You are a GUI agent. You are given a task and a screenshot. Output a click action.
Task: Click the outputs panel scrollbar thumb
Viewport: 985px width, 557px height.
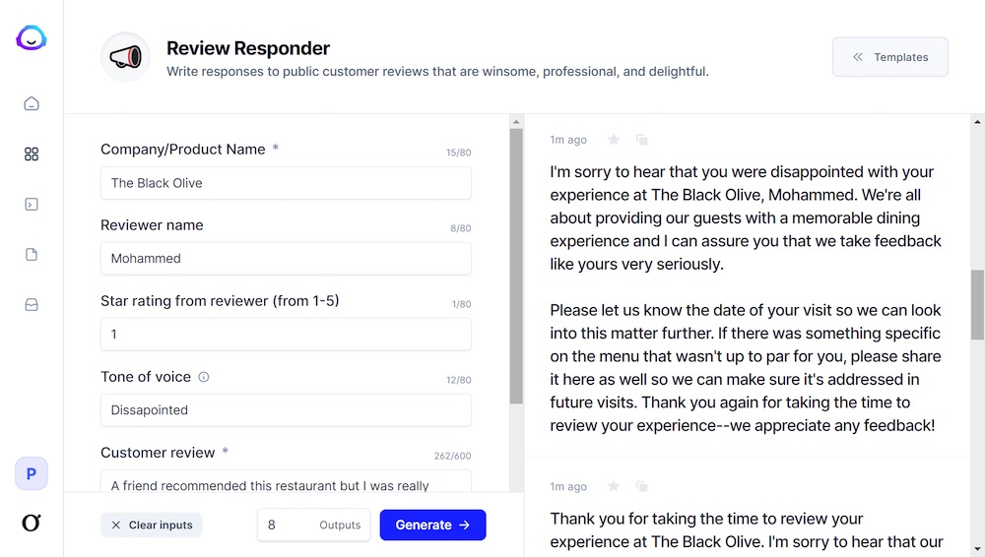click(x=977, y=305)
